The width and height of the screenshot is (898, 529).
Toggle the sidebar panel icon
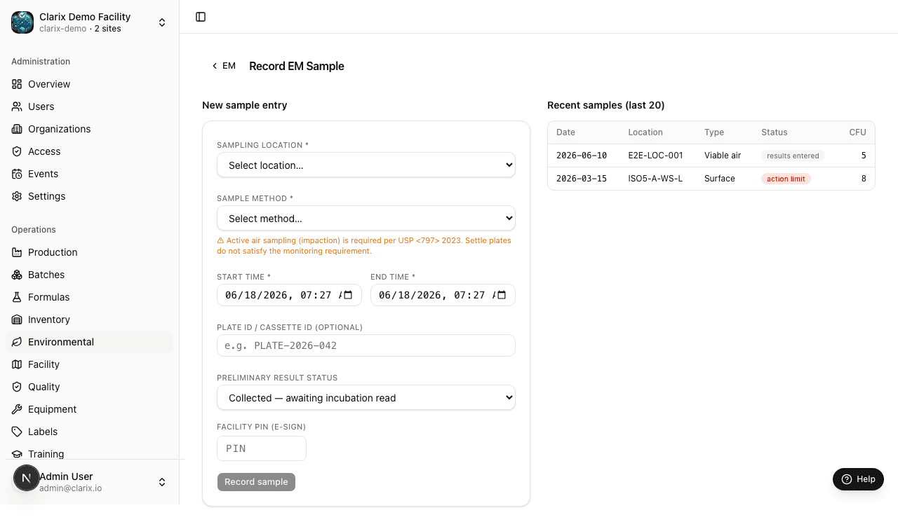point(201,17)
